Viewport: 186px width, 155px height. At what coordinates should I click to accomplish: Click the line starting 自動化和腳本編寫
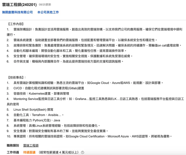point(67,51)
